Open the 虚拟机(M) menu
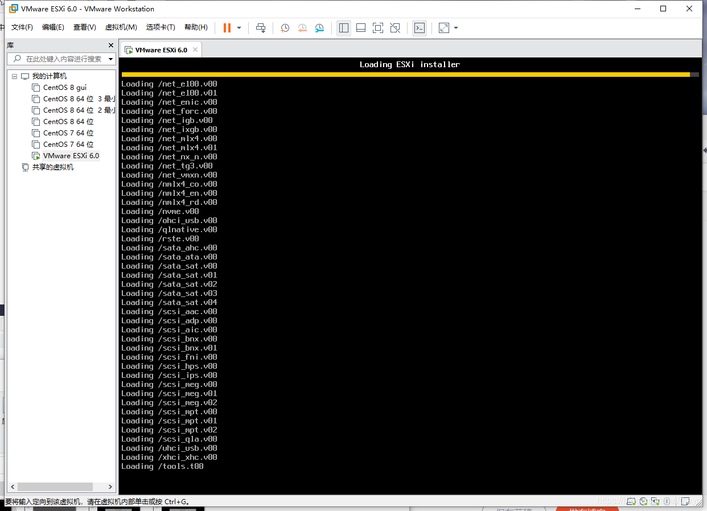 pos(121,27)
